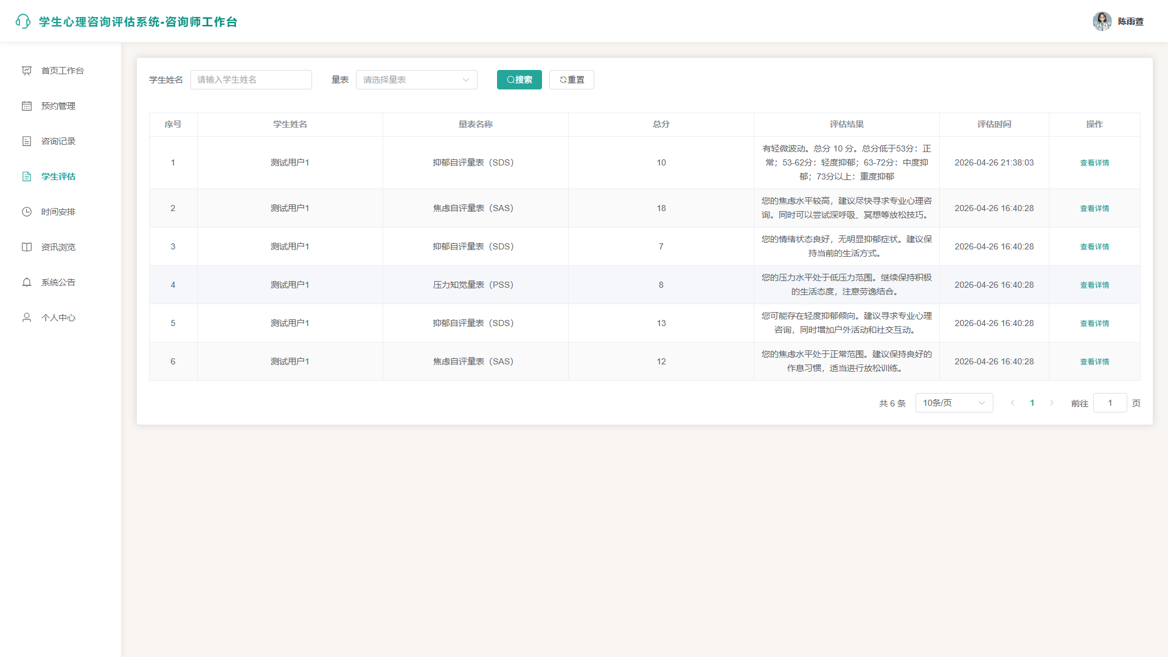Click the 学生姓名 column header

(x=290, y=124)
